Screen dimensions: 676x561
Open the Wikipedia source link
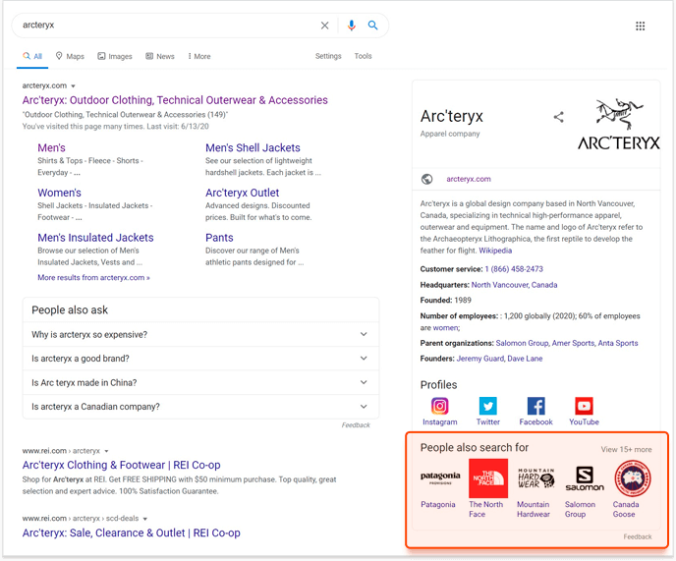pos(495,251)
